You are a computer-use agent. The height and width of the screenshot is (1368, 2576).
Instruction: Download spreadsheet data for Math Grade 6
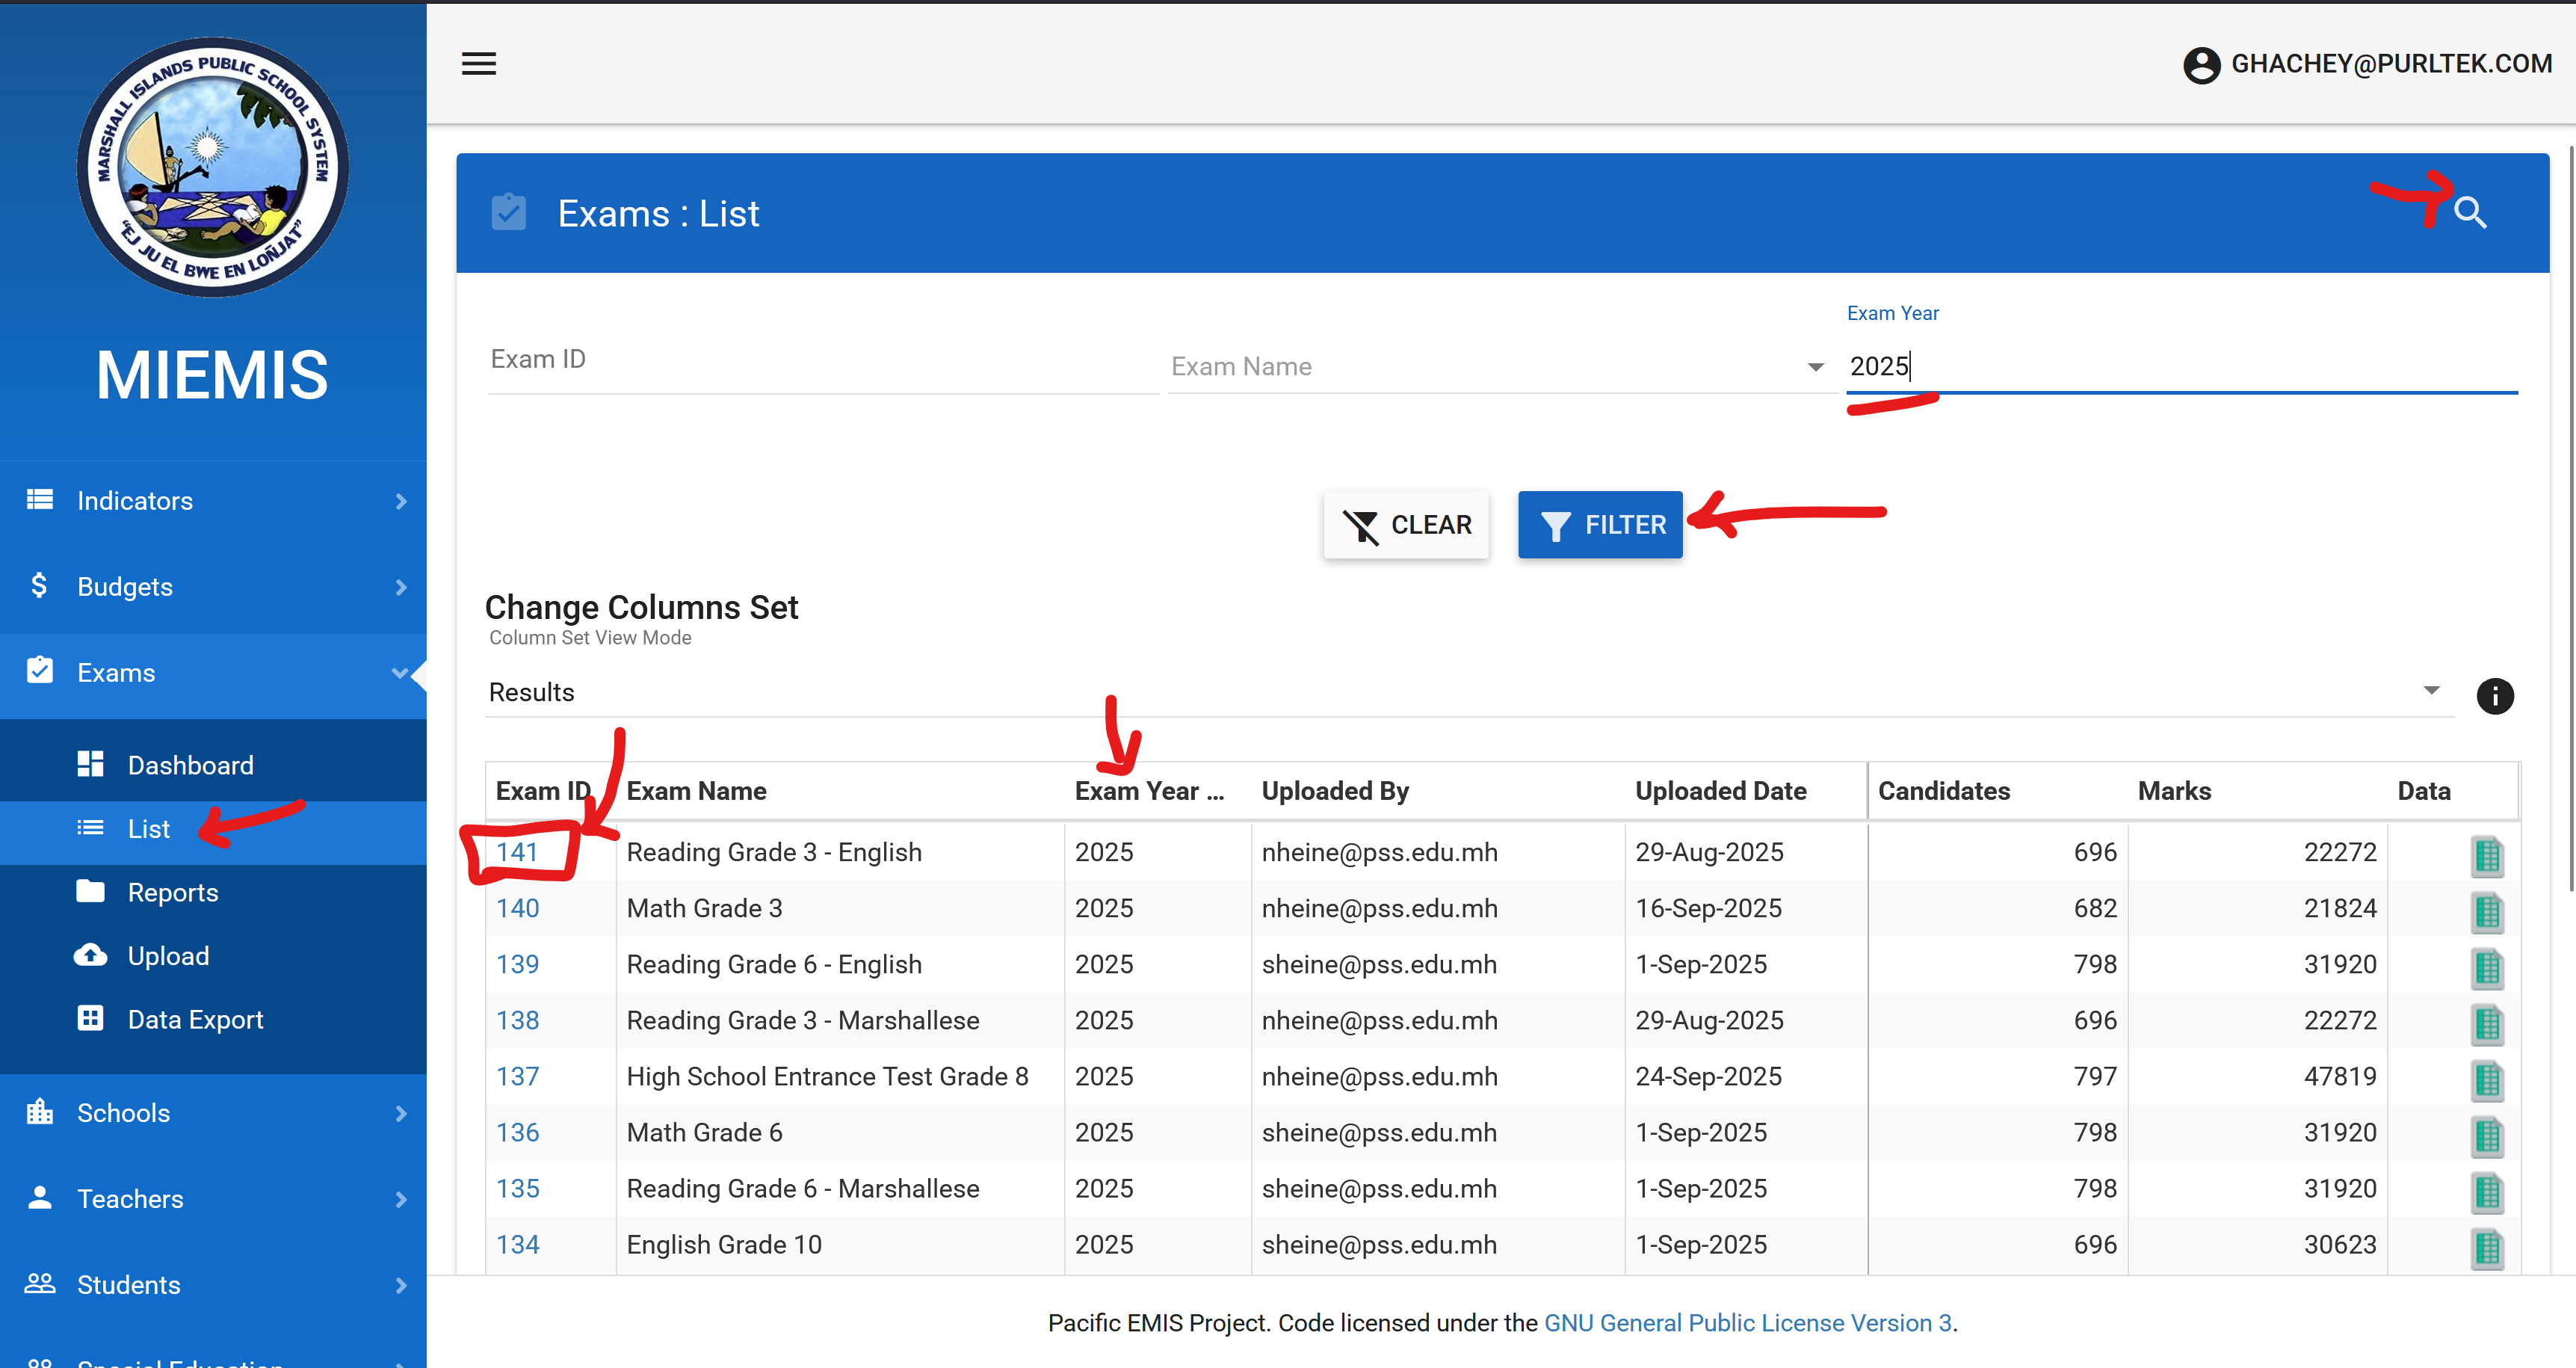(x=2486, y=1135)
